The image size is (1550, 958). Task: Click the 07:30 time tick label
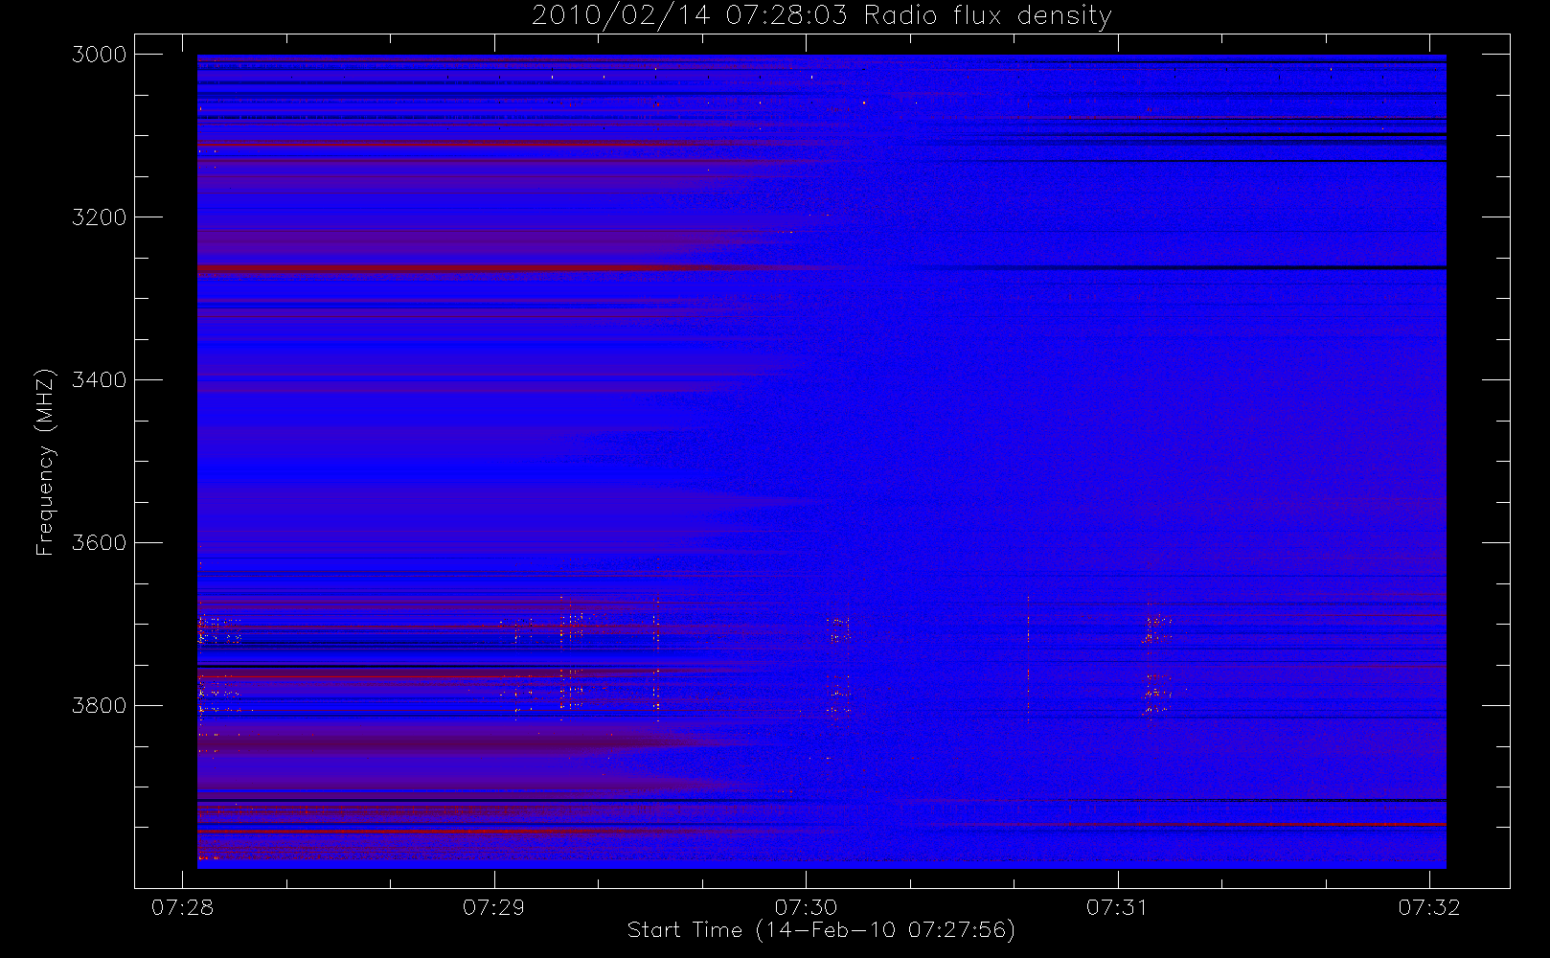pos(806,907)
